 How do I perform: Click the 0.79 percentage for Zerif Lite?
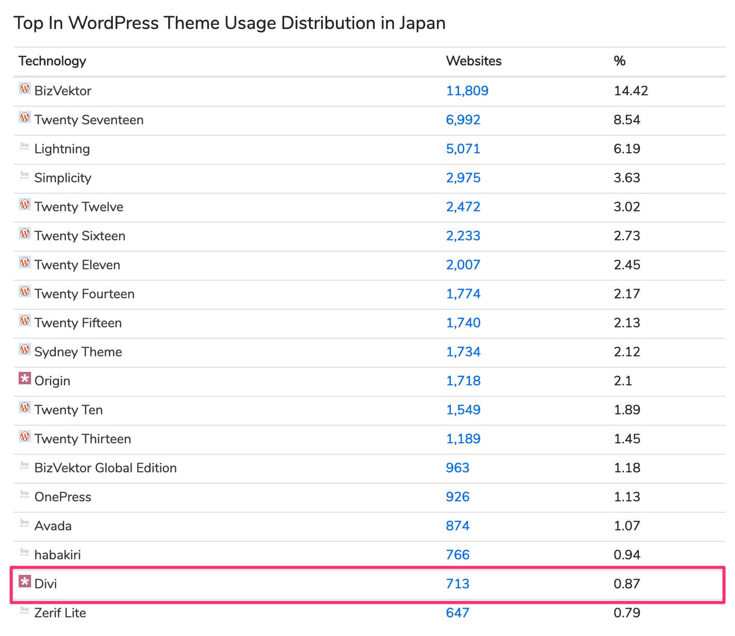[x=627, y=613]
